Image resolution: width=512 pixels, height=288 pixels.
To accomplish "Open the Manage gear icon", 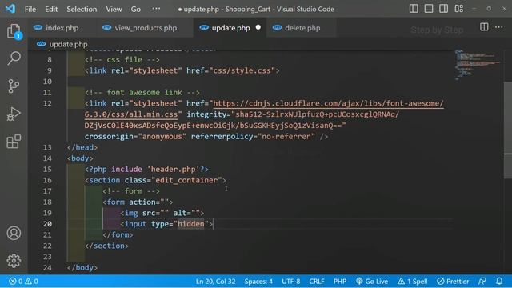I will [x=14, y=261].
